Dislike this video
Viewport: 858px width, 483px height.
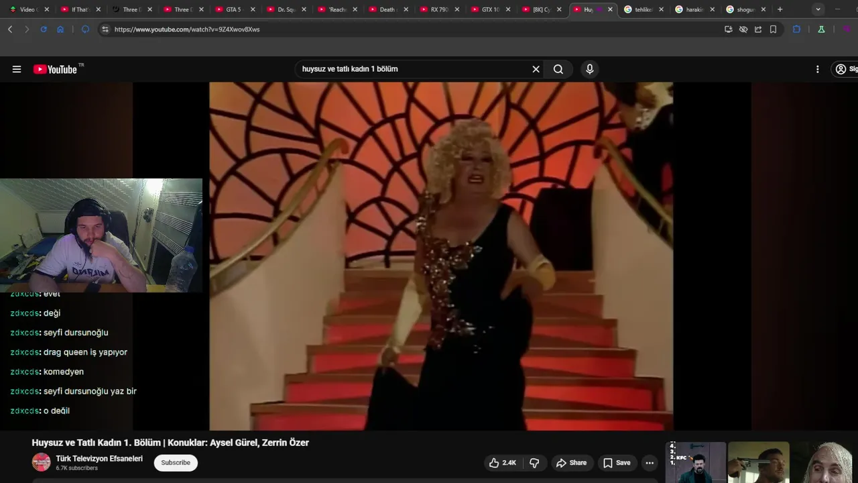point(534,463)
